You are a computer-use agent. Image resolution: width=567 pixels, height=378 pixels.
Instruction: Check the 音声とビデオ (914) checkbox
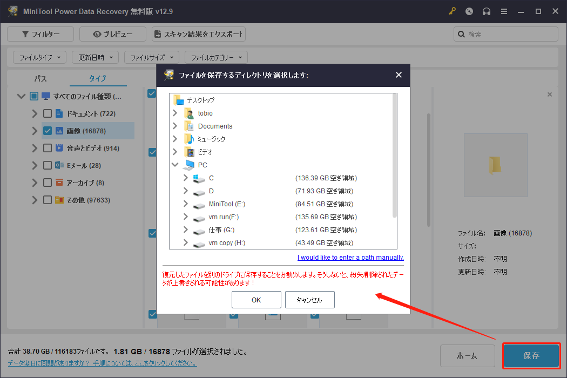coord(48,148)
